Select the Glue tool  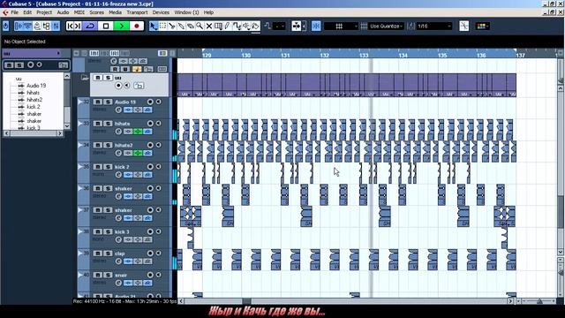(x=181, y=26)
